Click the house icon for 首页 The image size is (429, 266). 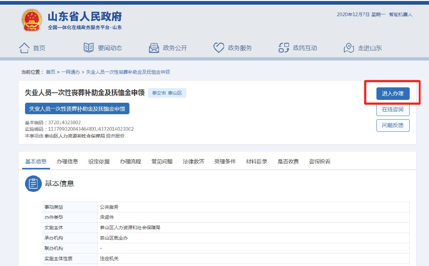24,48
